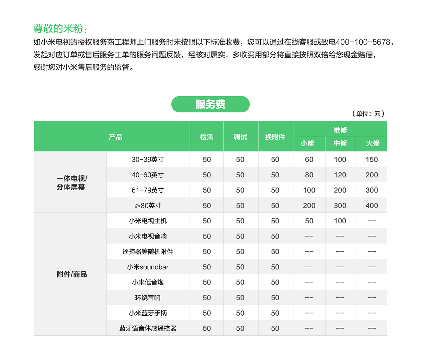Click the 调试 fee for 30-39英寸
This screenshot has width=421, height=339.
click(x=240, y=160)
